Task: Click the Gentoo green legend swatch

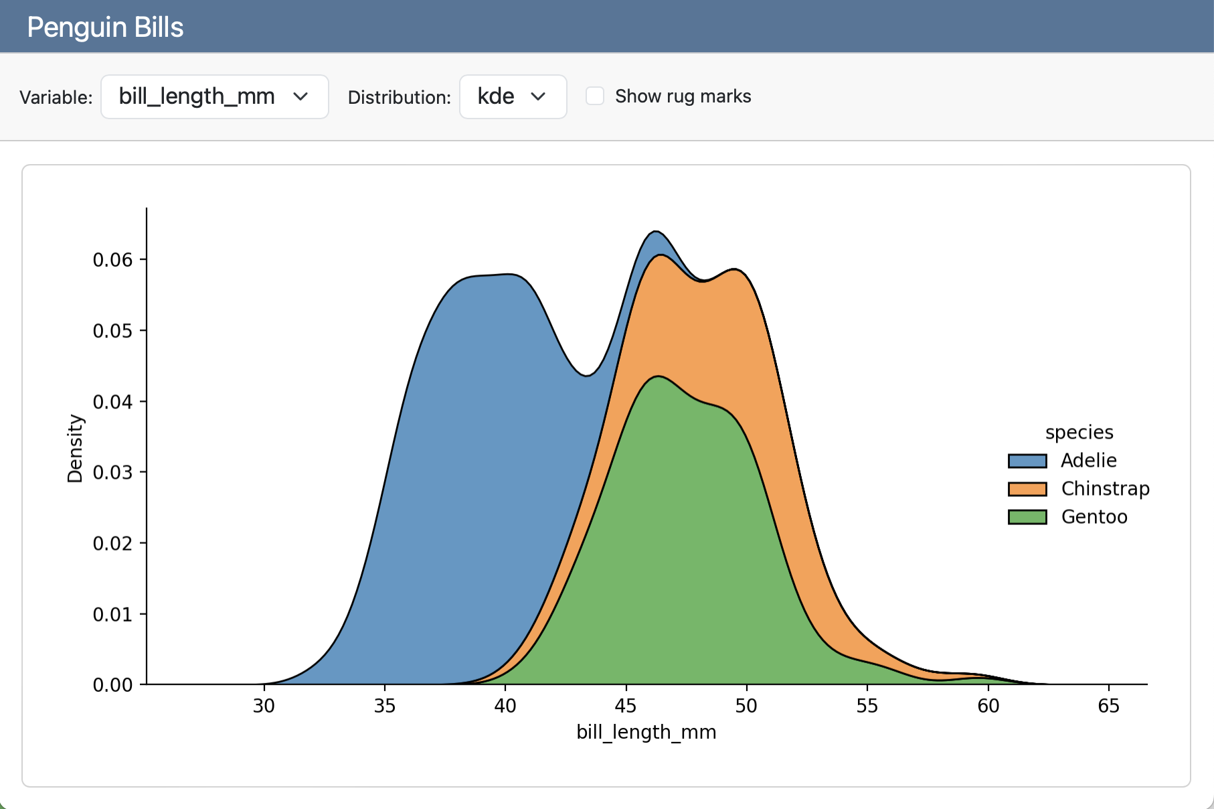Action: (1027, 517)
